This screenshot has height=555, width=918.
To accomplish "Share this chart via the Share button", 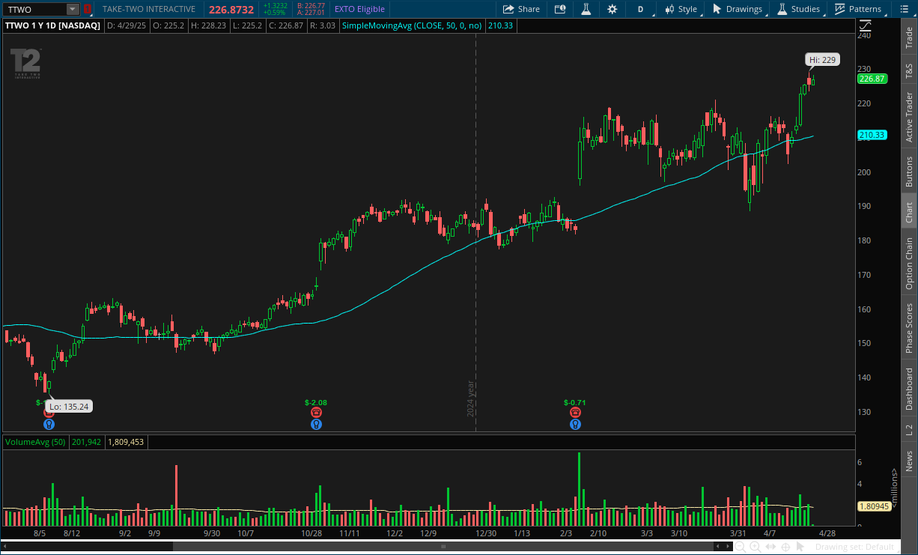I will point(521,9).
